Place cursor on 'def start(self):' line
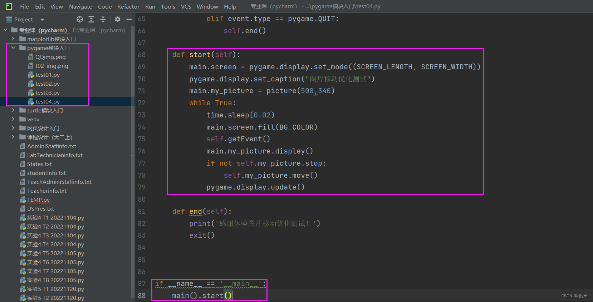This screenshot has width=593, height=302. click(206, 55)
